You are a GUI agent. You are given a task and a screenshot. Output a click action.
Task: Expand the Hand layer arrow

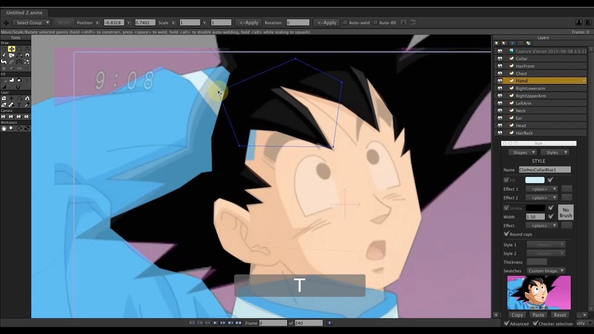pos(584,81)
